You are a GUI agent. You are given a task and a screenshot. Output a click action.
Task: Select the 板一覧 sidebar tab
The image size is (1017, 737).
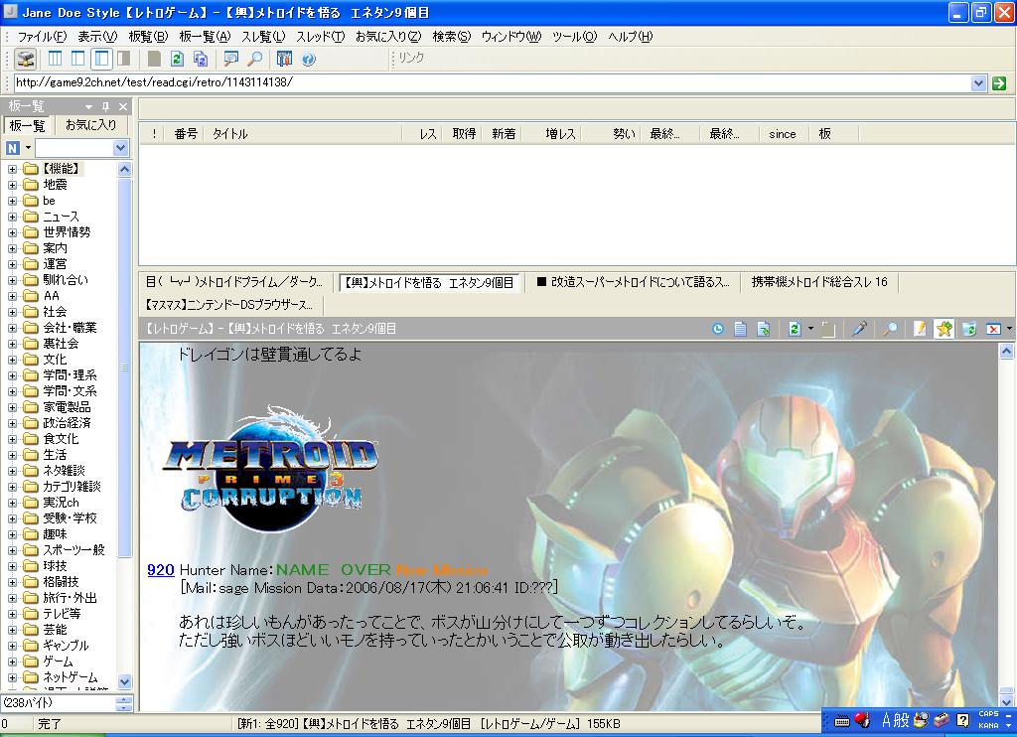27,125
